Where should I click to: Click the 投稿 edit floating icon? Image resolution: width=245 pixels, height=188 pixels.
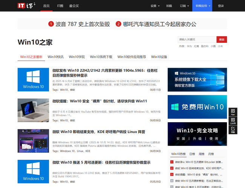tap(233, 130)
